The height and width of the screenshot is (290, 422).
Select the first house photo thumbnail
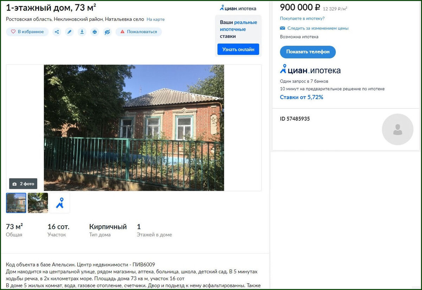pyautogui.click(x=16, y=203)
